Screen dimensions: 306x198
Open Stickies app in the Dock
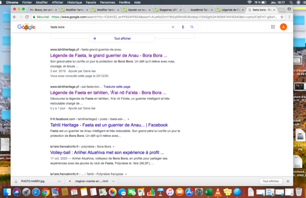pyautogui.click(x=227, y=192)
